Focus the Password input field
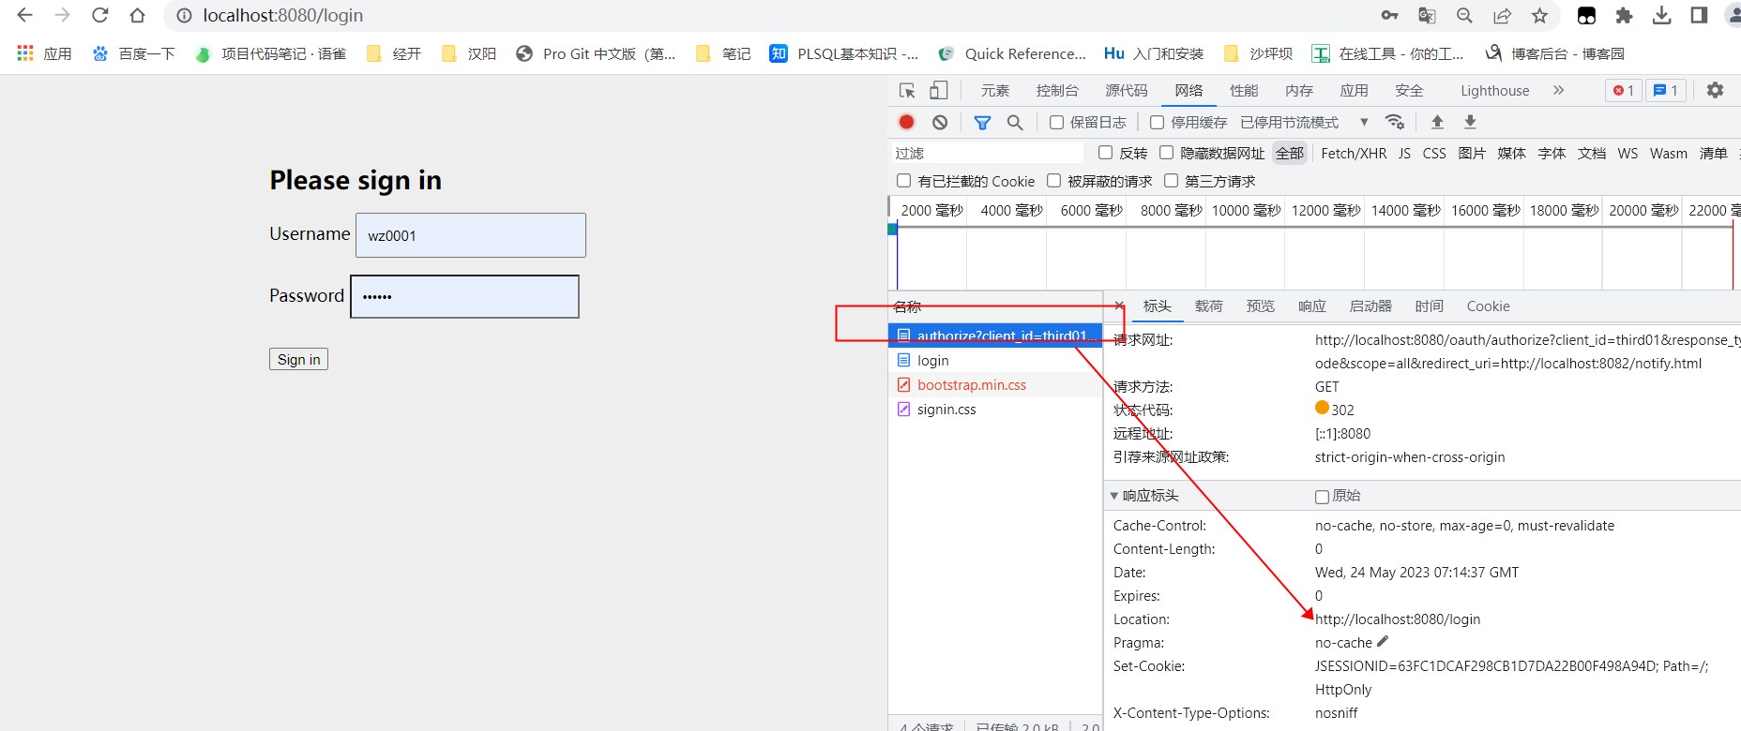This screenshot has height=731, width=1741. (464, 296)
